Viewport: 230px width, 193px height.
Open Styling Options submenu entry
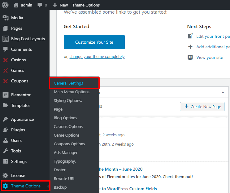point(68,101)
